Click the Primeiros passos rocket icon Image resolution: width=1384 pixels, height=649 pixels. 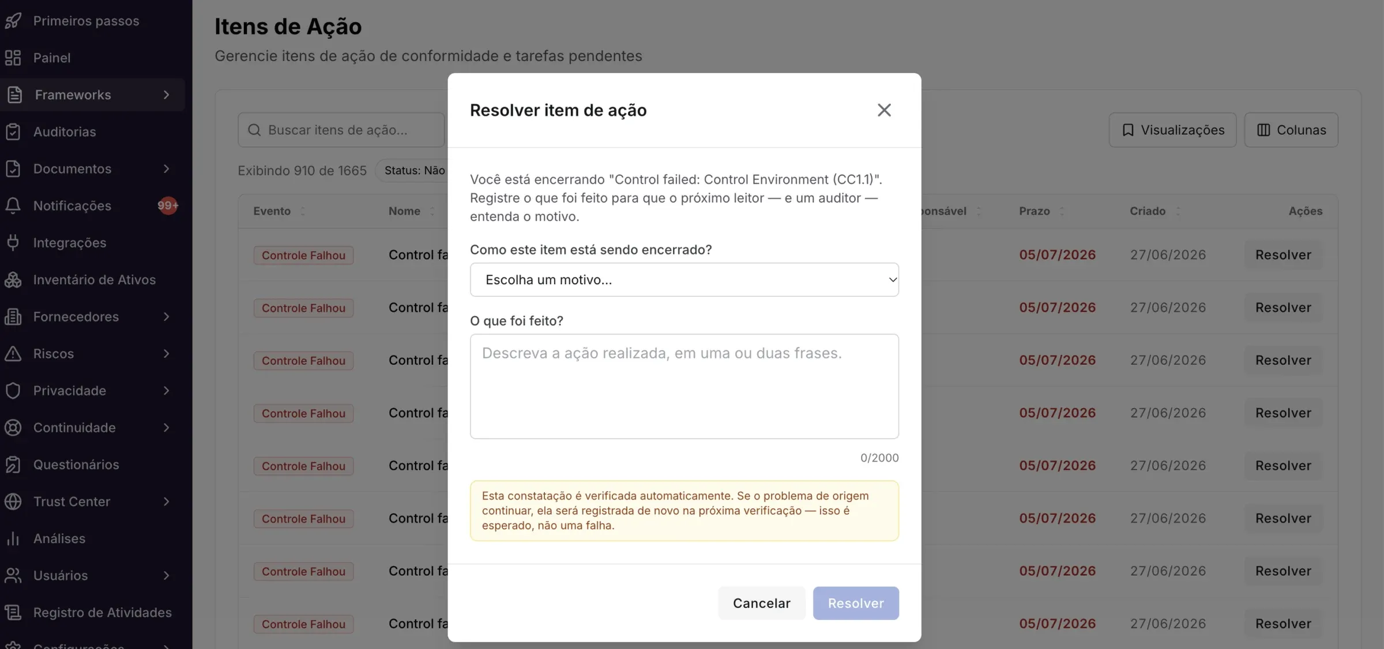tap(13, 21)
